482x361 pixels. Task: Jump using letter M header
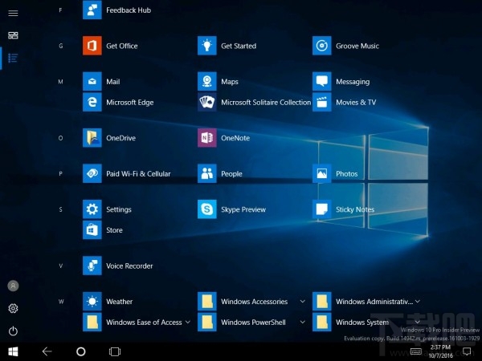click(60, 82)
